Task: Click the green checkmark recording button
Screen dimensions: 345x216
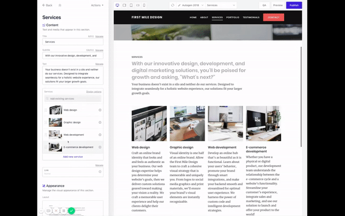Action: 71,211
